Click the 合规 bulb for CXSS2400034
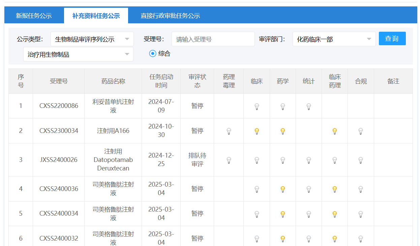 pos(361,214)
